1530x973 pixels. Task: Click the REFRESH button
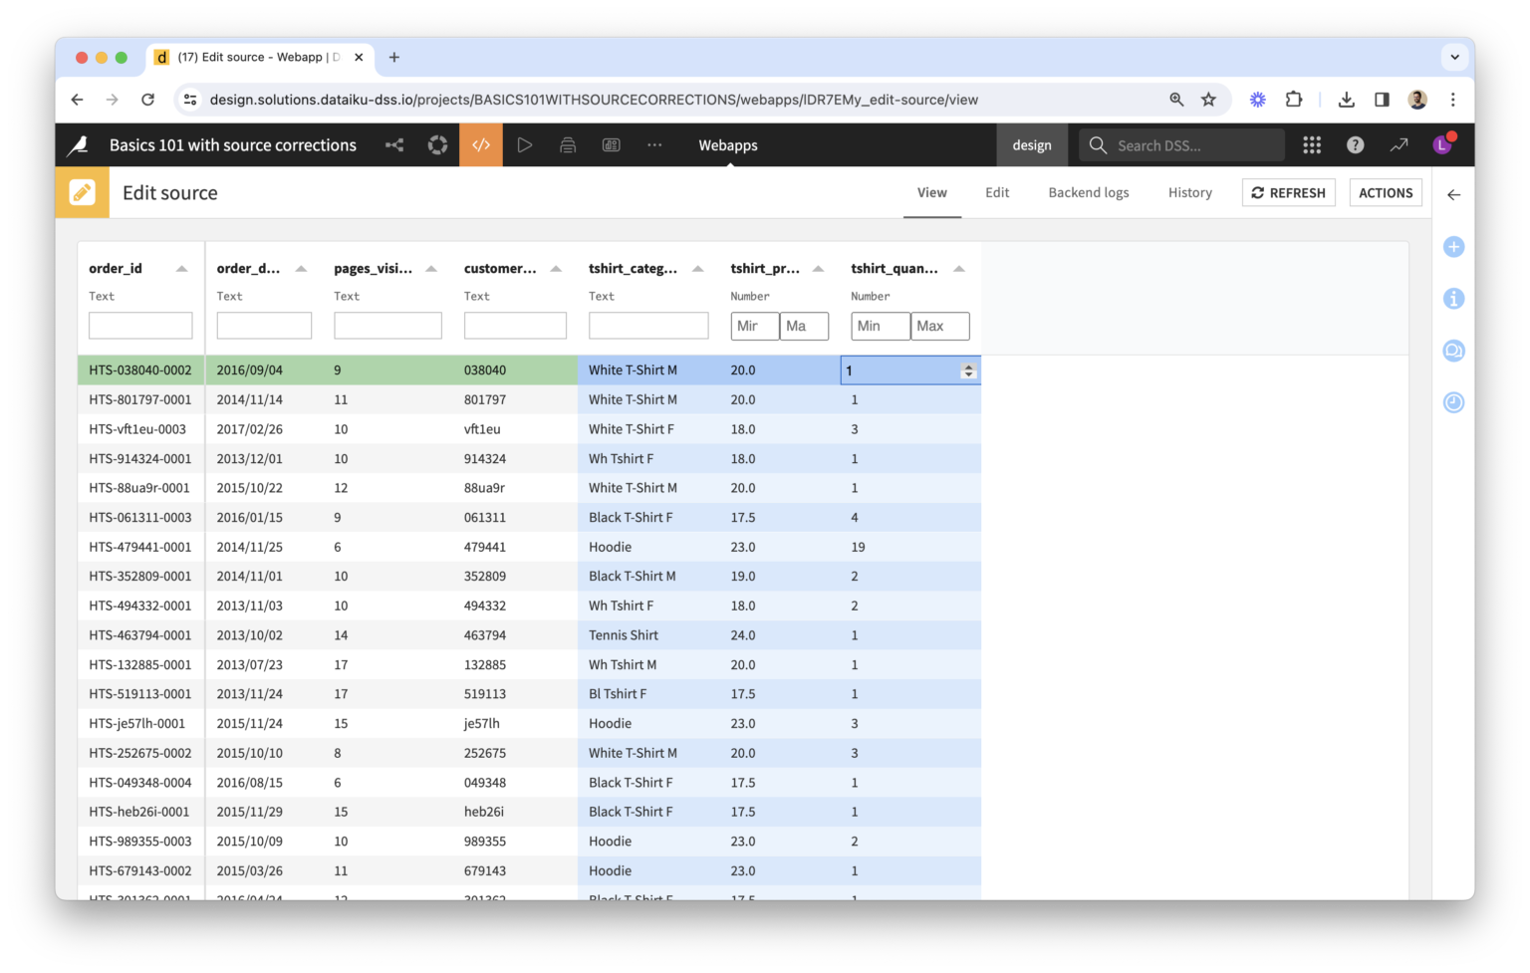click(x=1288, y=193)
